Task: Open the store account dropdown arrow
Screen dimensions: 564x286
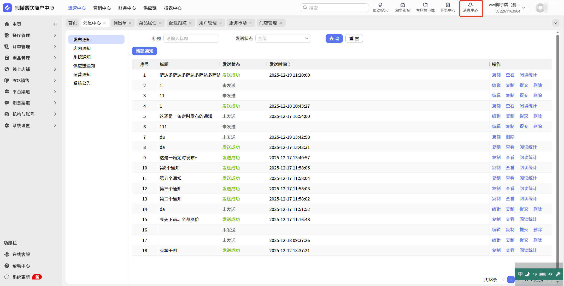Action: coord(524,8)
